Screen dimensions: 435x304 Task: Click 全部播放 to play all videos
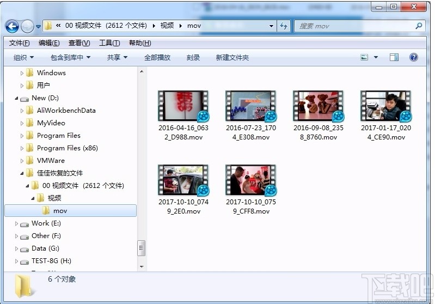pyautogui.click(x=157, y=57)
